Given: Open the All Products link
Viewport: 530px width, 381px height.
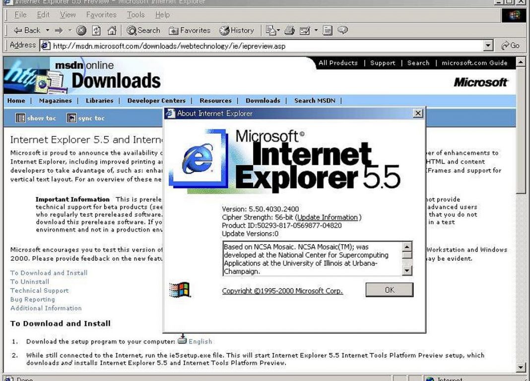Looking at the screenshot, I should coord(337,63).
